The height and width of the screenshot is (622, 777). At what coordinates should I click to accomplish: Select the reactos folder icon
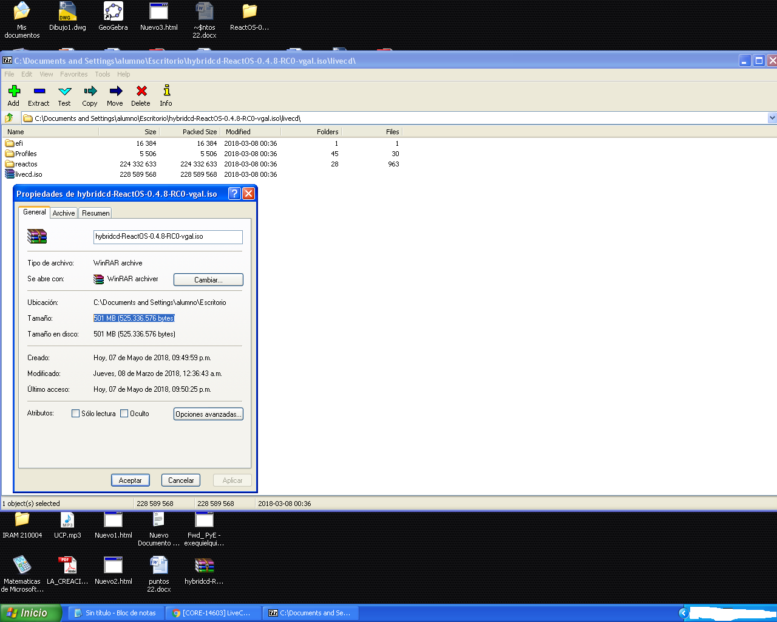[x=10, y=164]
